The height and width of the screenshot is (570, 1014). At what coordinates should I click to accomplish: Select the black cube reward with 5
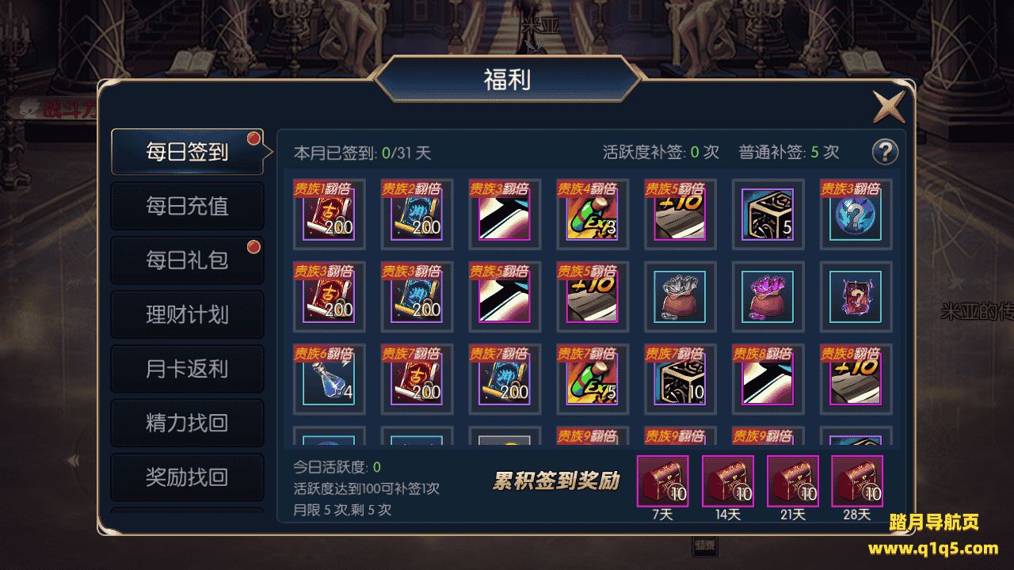click(768, 212)
